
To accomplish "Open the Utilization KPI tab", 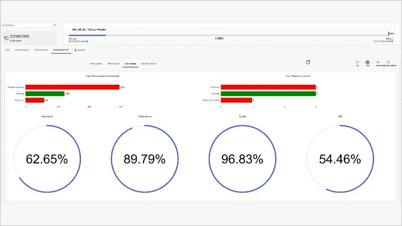I will click(60, 50).
